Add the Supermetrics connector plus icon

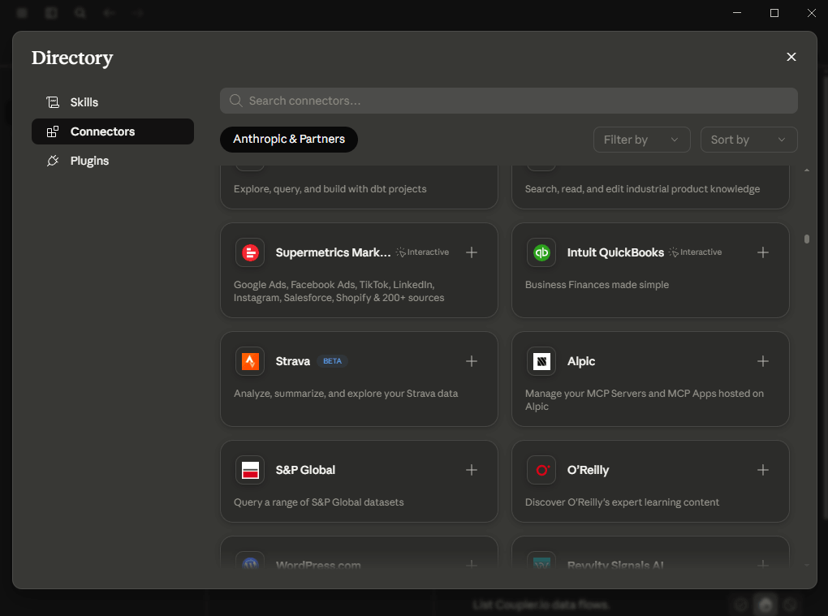(x=471, y=252)
